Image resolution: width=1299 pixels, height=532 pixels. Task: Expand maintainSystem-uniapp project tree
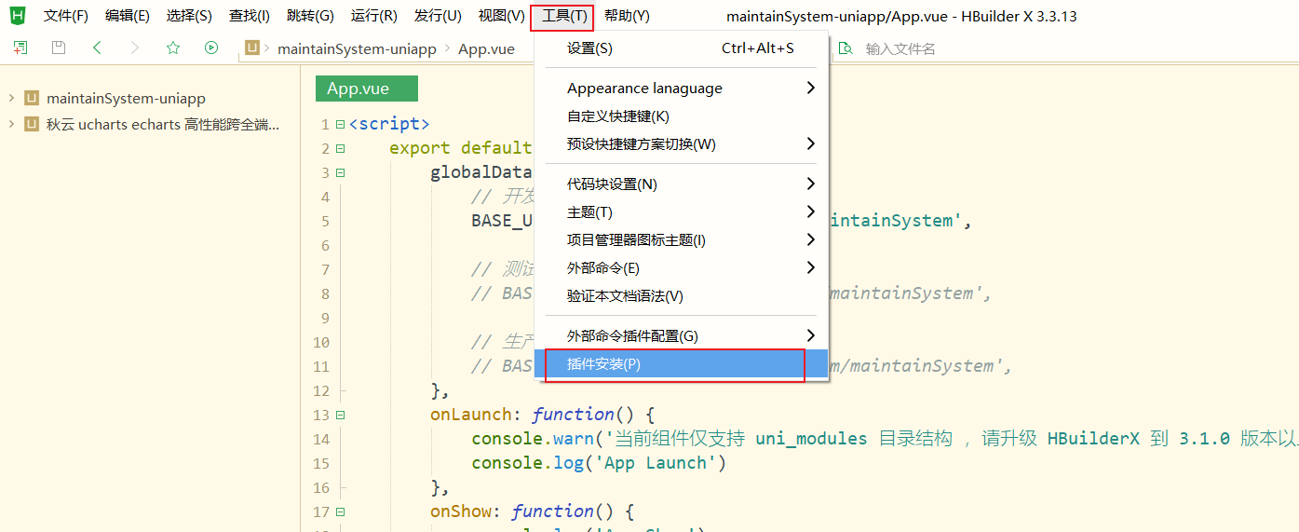click(x=10, y=98)
